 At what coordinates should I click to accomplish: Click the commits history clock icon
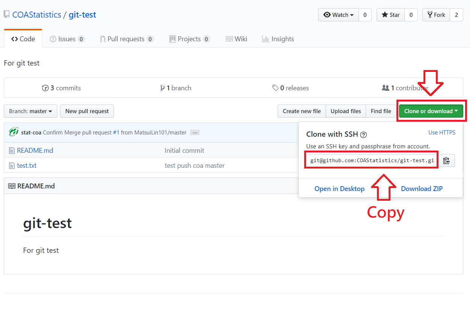[x=45, y=88]
